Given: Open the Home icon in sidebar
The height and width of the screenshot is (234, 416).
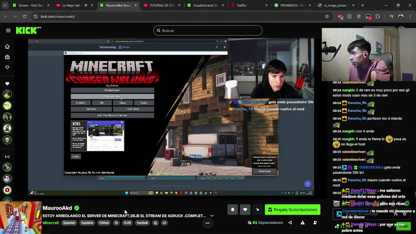Looking at the screenshot, I should pyautogui.click(x=7, y=46).
